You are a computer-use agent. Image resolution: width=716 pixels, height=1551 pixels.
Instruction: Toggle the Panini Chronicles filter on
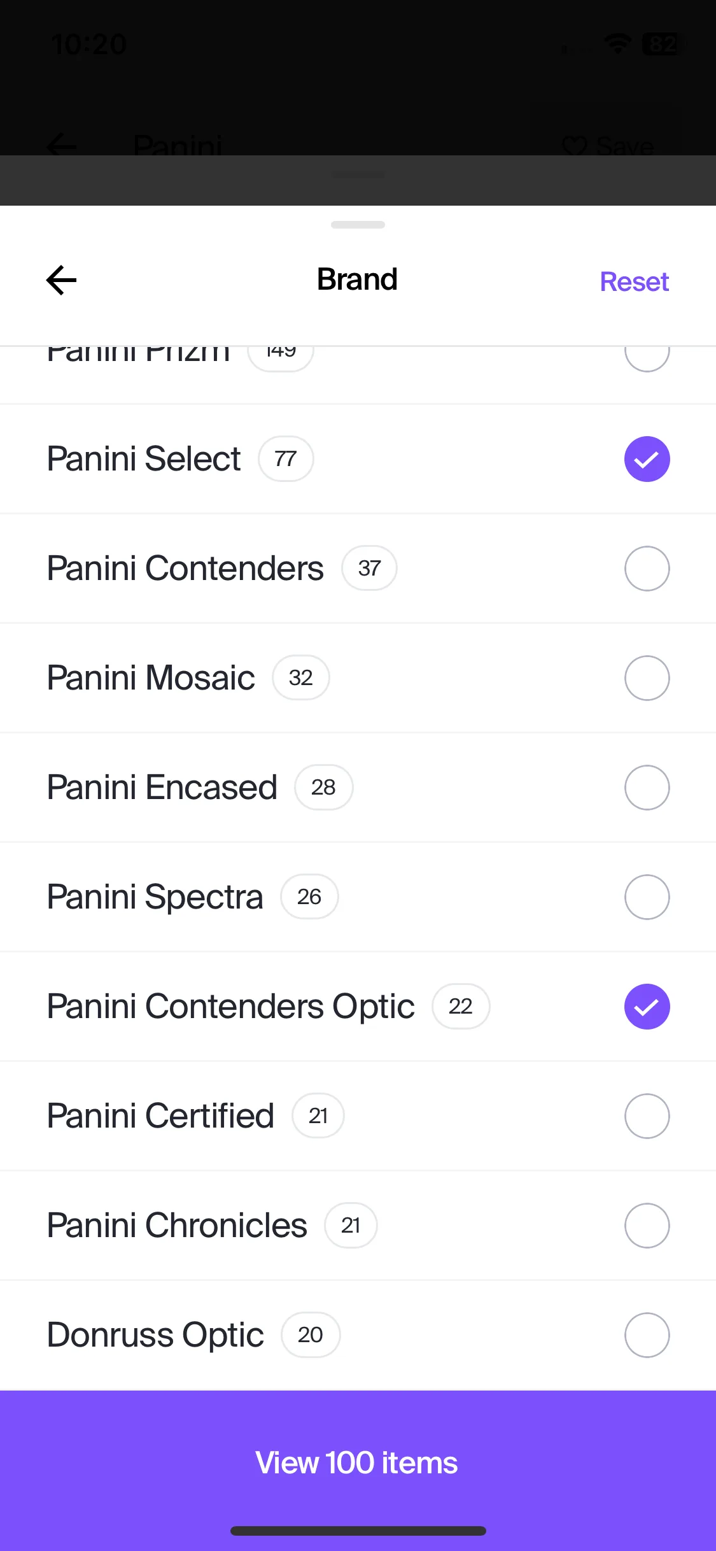pos(647,1226)
